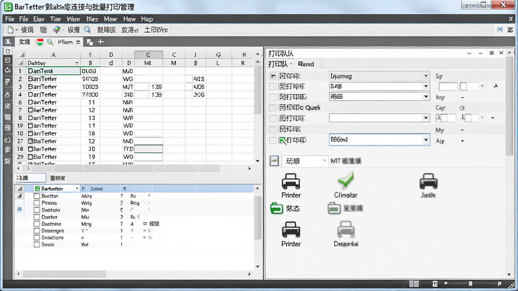
Task: Click the new document icon in toolbar
Action: (10, 30)
